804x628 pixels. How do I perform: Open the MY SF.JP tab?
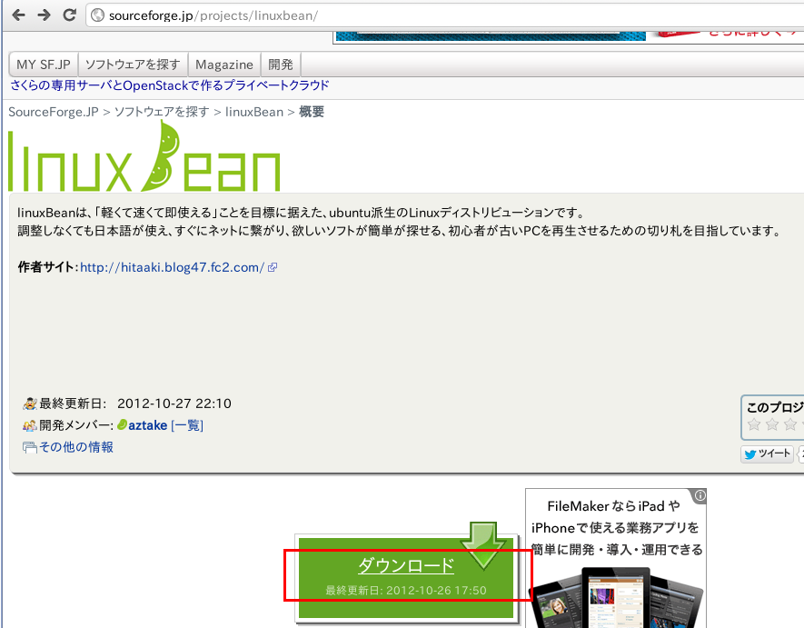[42, 64]
